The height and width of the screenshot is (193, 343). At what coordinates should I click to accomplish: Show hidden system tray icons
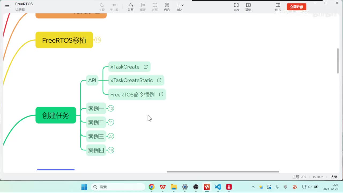253,187
